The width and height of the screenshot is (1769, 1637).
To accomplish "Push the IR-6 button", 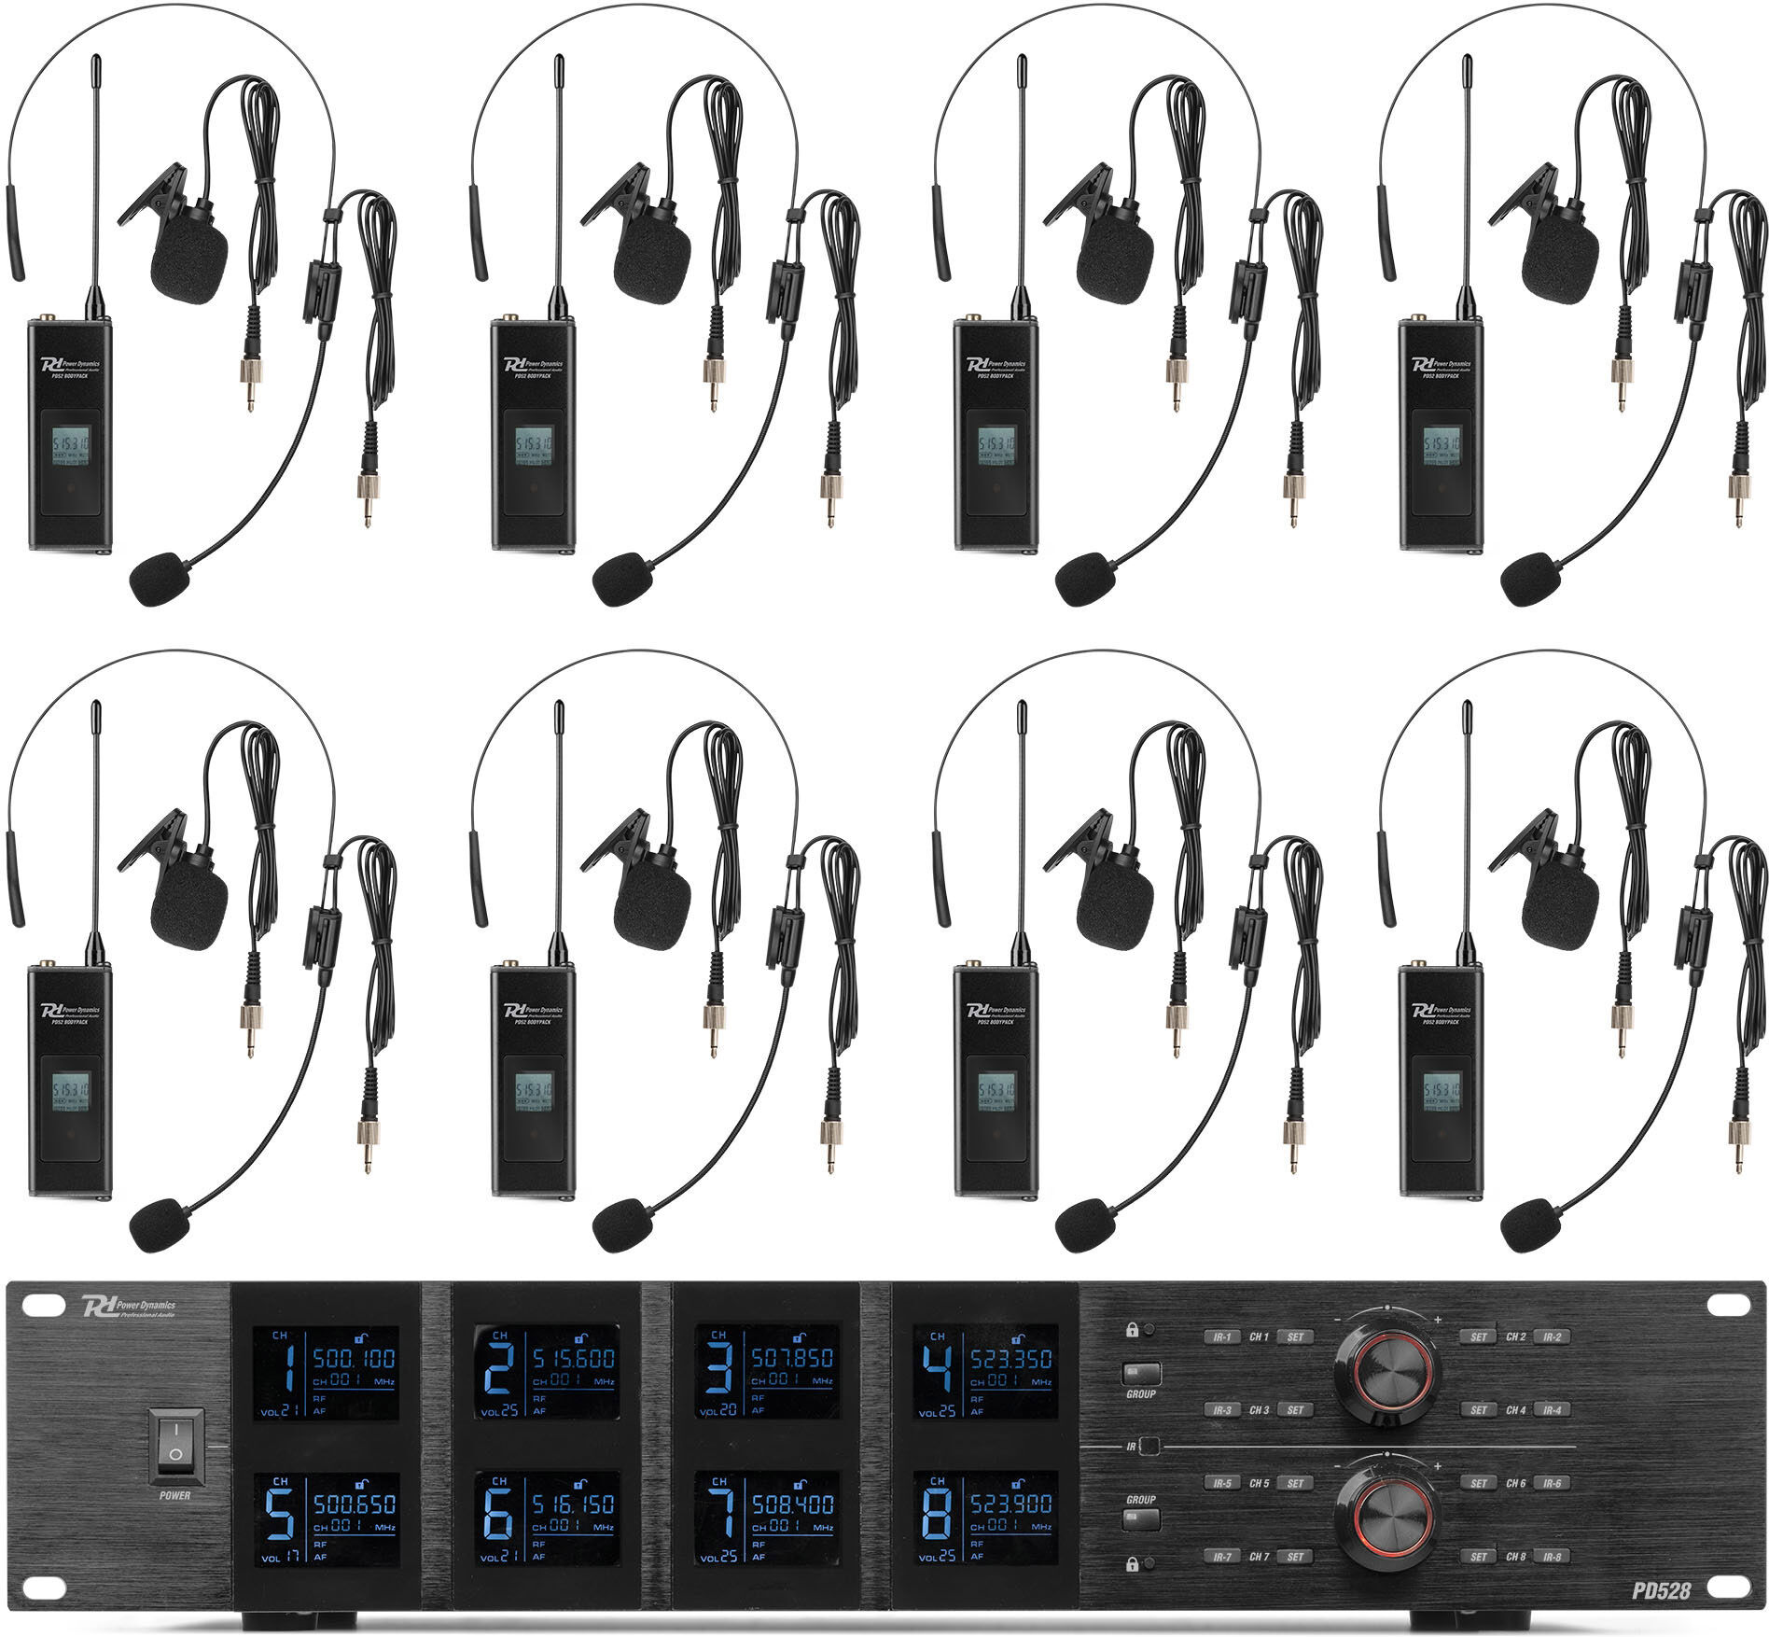I will pos(1553,1483).
